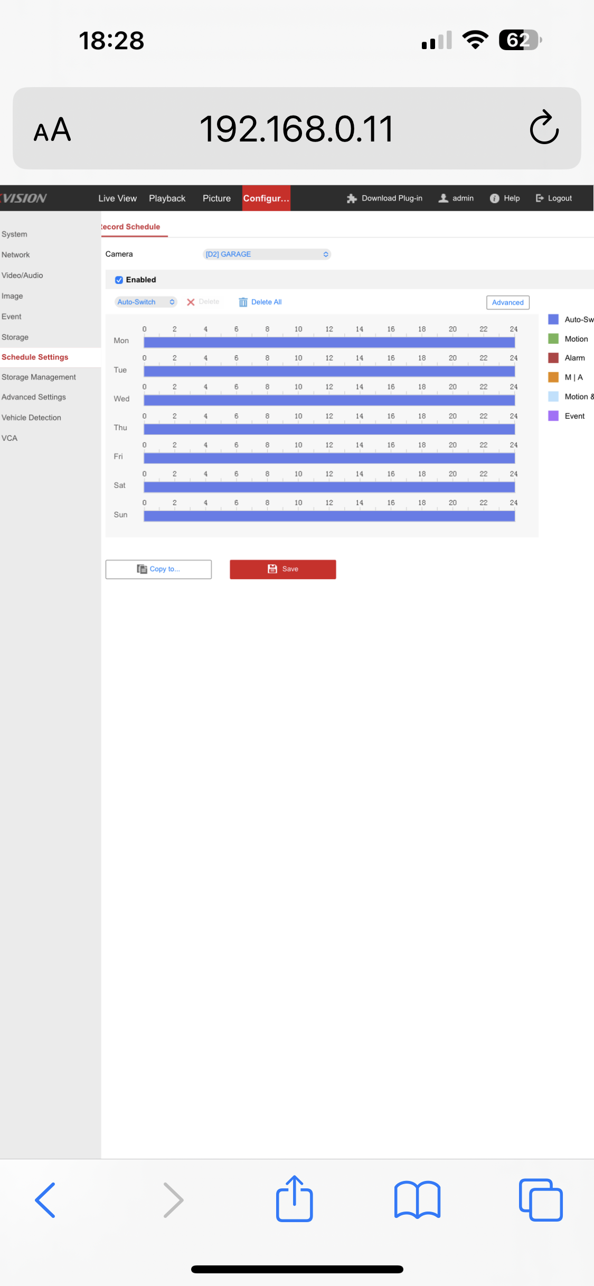Open the Live View tab

(117, 198)
